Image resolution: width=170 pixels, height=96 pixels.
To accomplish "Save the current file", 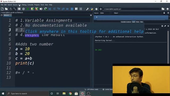I will pyautogui.click(x=11, y=9).
